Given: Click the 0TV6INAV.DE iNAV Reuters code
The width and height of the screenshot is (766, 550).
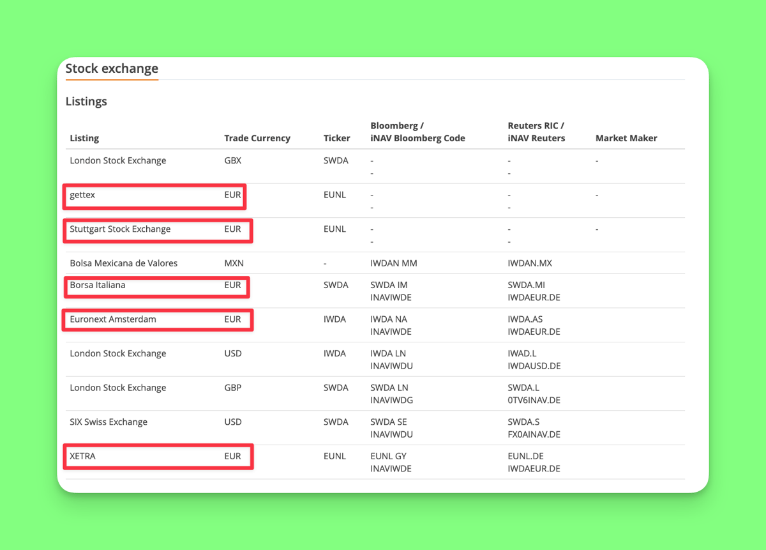Looking at the screenshot, I should coord(534,401).
